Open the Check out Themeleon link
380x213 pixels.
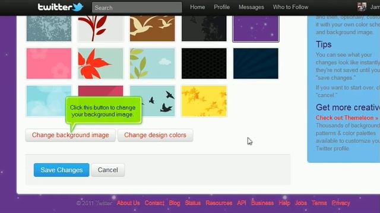pos(347,118)
